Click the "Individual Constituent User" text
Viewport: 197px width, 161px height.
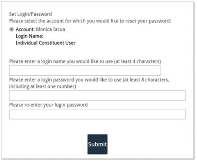[45, 43]
